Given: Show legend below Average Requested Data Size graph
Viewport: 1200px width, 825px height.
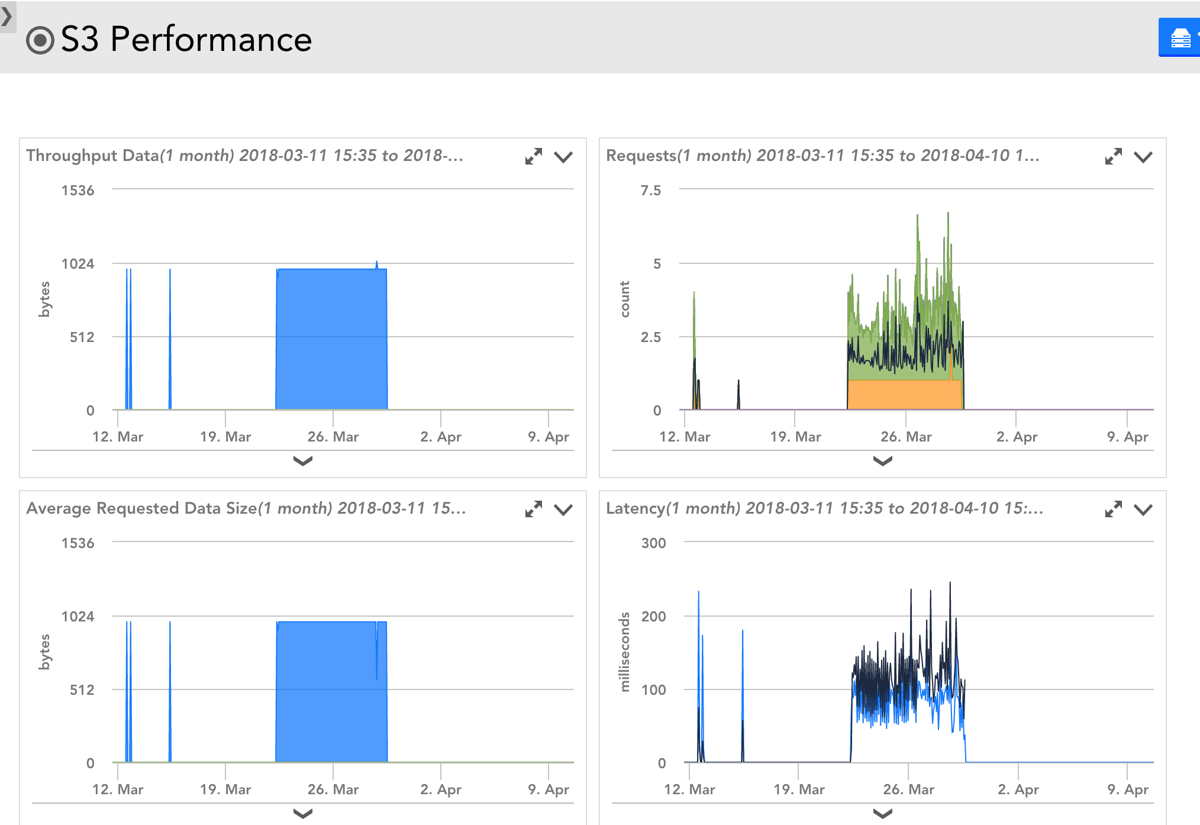Looking at the screenshot, I should (x=303, y=814).
